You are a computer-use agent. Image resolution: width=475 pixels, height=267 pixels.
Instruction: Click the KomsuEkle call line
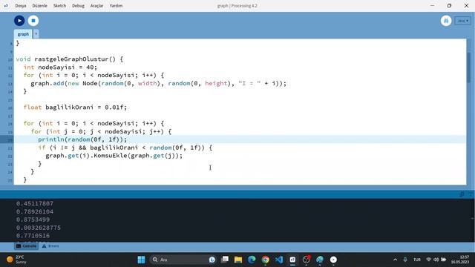pyautogui.click(x=114, y=156)
